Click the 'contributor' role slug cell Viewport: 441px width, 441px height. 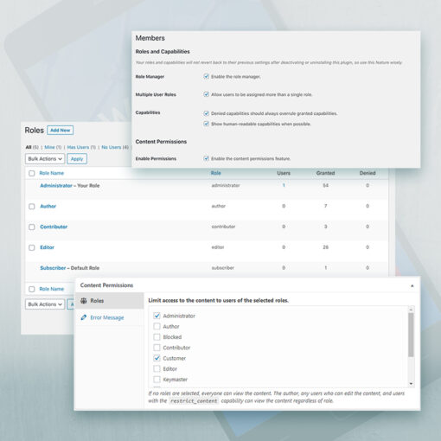point(223,227)
